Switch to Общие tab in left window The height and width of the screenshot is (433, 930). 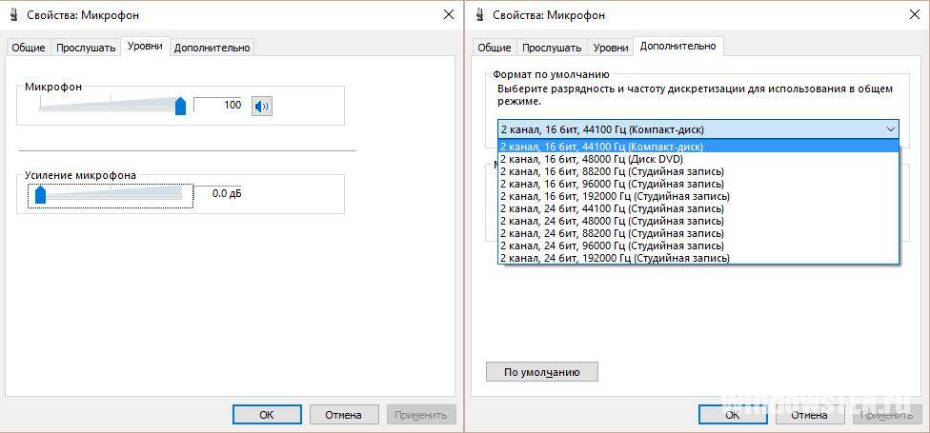[28, 48]
